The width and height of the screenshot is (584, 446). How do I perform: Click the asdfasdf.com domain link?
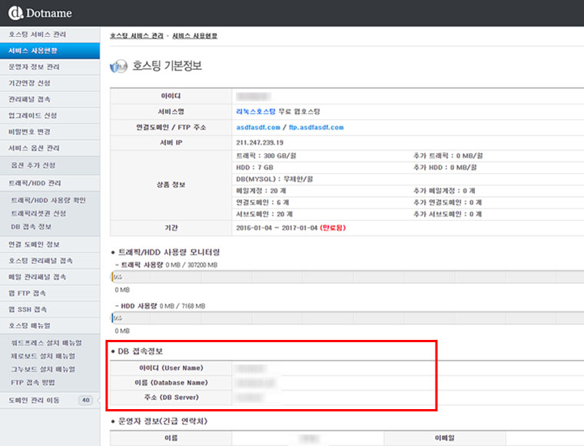tap(257, 127)
